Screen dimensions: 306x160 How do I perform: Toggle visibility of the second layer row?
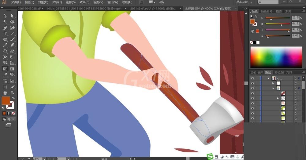pyautogui.click(x=252, y=83)
